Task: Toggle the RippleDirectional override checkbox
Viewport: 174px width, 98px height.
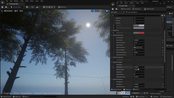Action: [x=115, y=70]
